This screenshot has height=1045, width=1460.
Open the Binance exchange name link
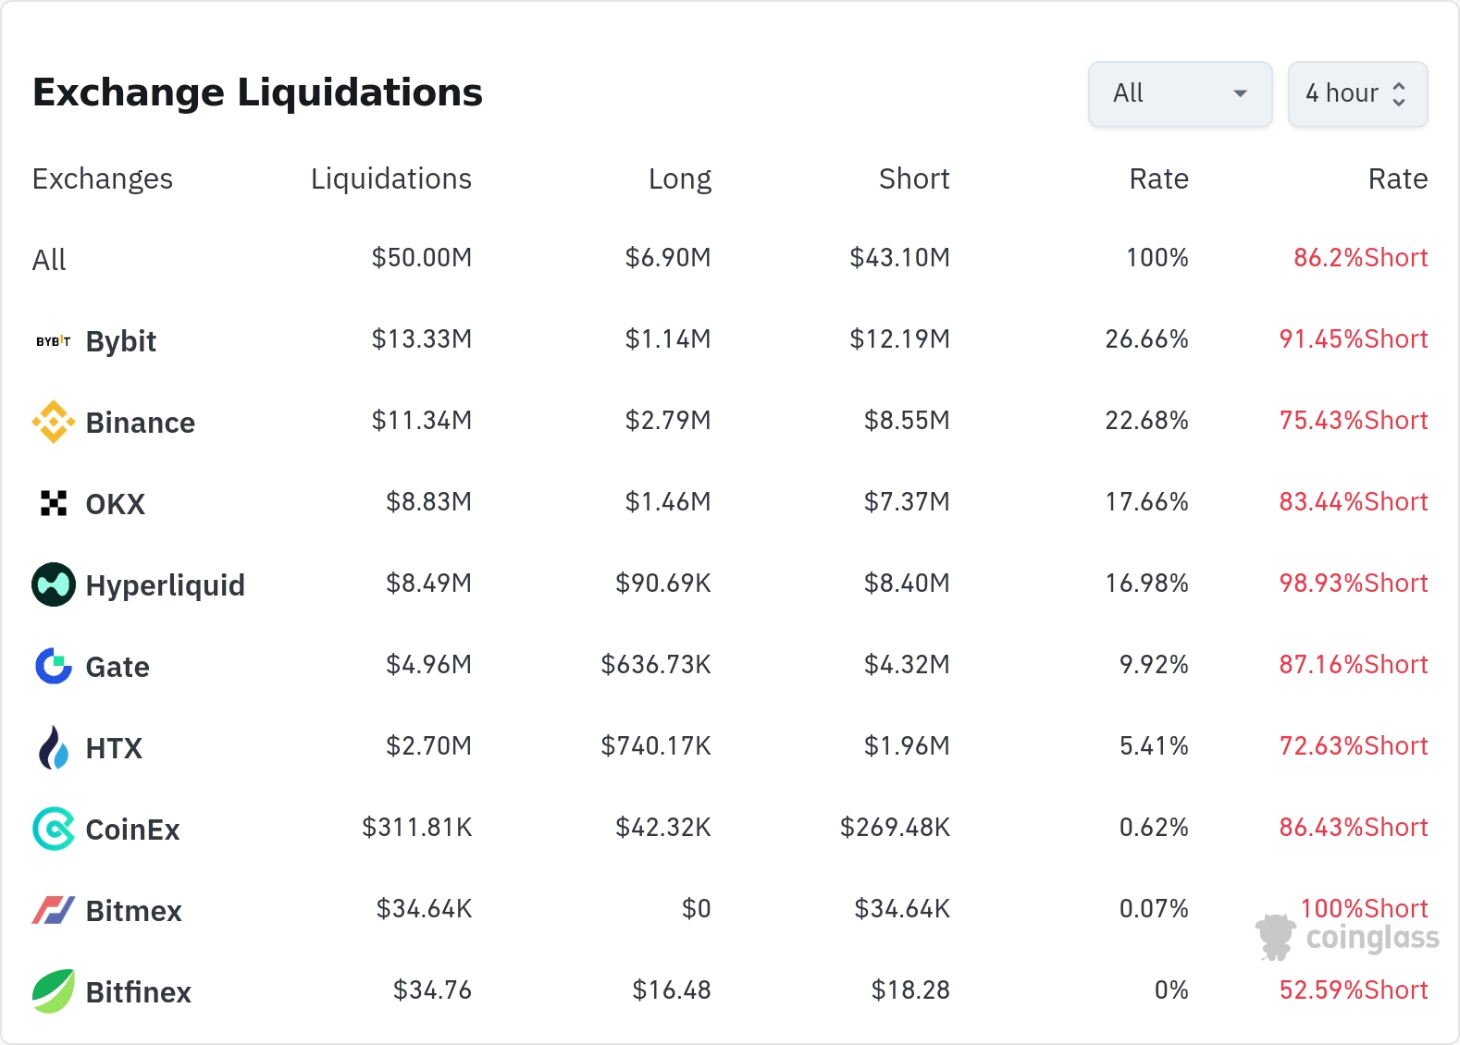140,423
